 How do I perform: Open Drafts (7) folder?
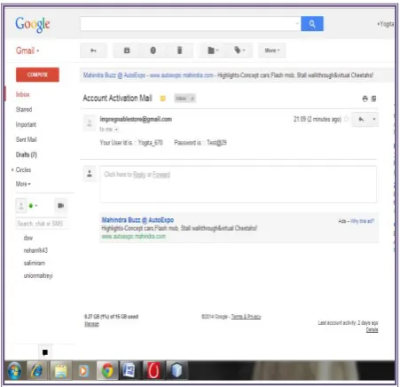pyautogui.click(x=27, y=154)
